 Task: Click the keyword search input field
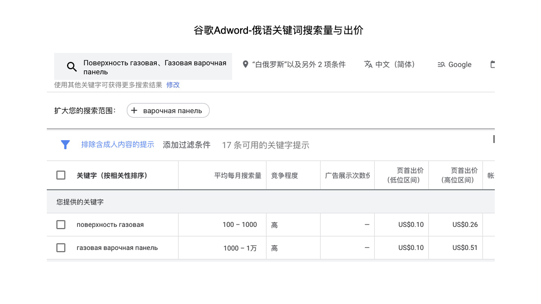pyautogui.click(x=143, y=66)
